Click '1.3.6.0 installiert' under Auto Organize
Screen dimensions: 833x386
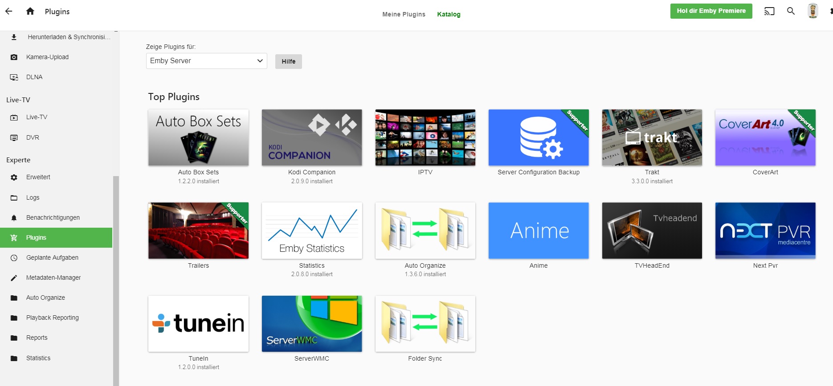pyautogui.click(x=425, y=274)
